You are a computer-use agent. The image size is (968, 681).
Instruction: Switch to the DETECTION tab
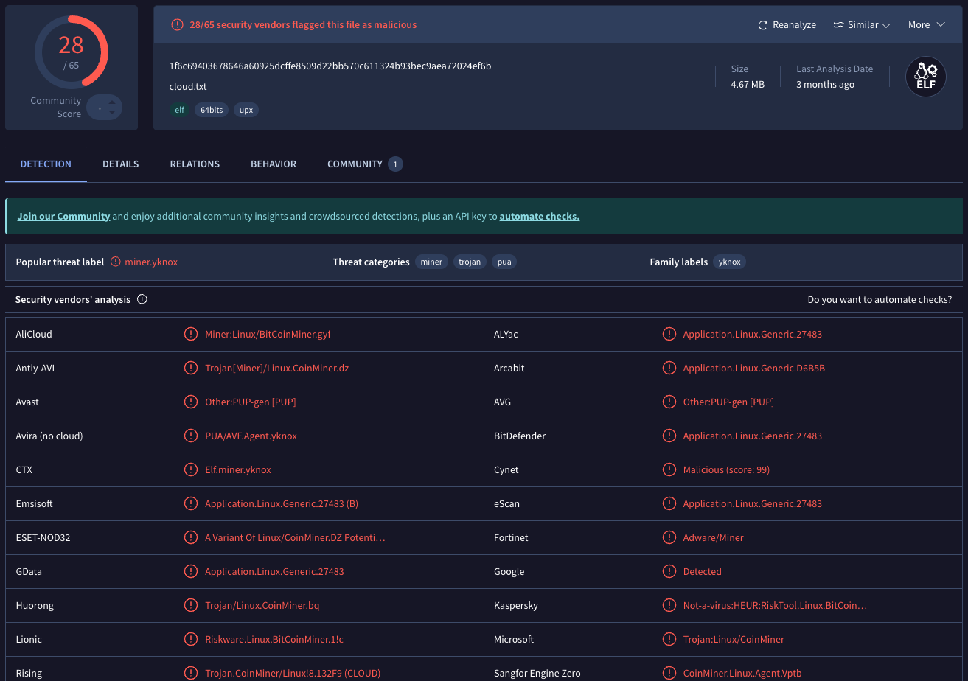46,164
